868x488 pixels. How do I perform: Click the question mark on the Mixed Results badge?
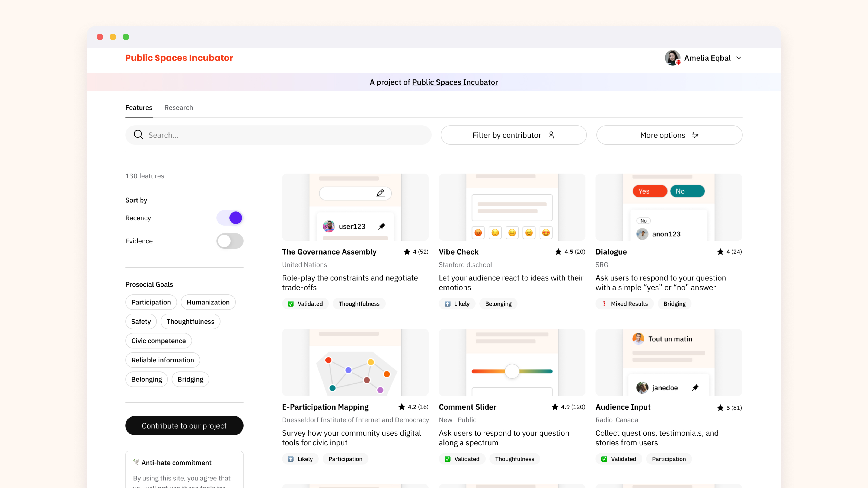click(x=605, y=303)
